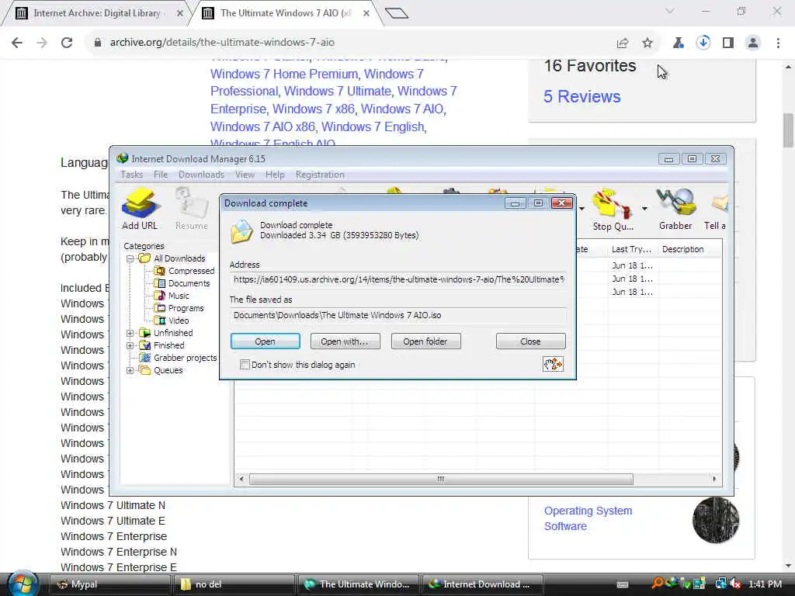
Task: Open dropdown arrow left of Stop Queue
Action: pos(581,208)
